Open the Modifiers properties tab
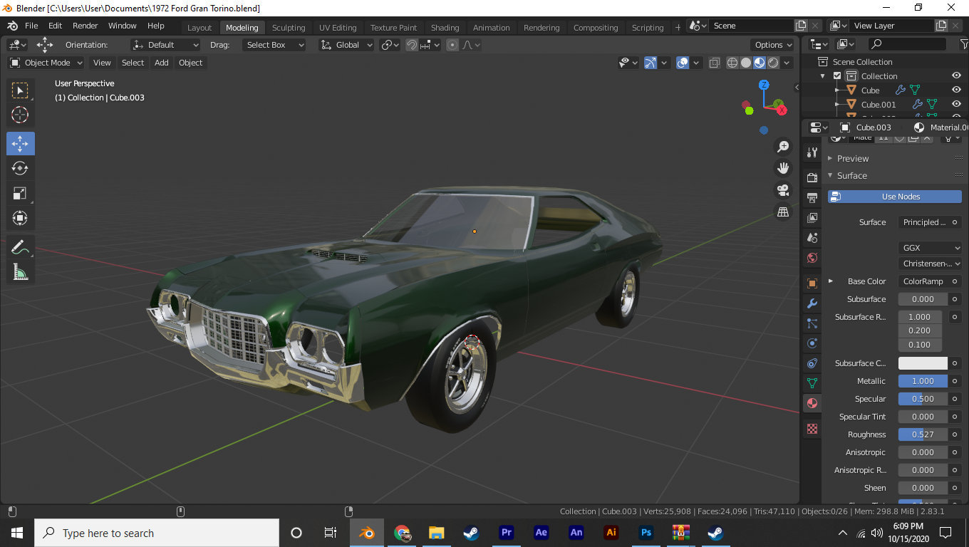The width and height of the screenshot is (969, 547). point(812,303)
